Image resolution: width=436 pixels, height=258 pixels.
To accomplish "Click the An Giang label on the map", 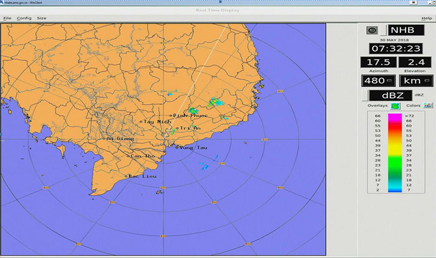I will 120,139.
